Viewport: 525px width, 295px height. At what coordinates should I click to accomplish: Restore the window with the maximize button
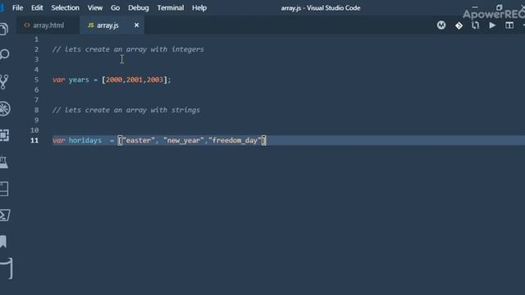click(499, 7)
